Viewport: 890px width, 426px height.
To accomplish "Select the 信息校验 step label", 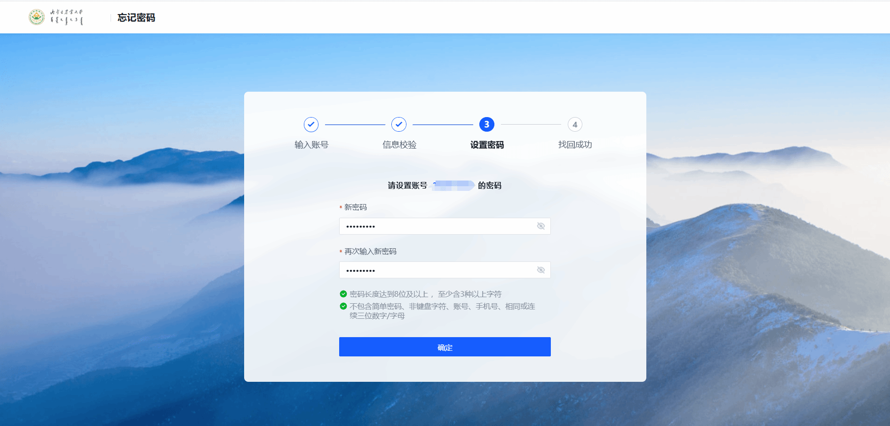I will click(399, 145).
